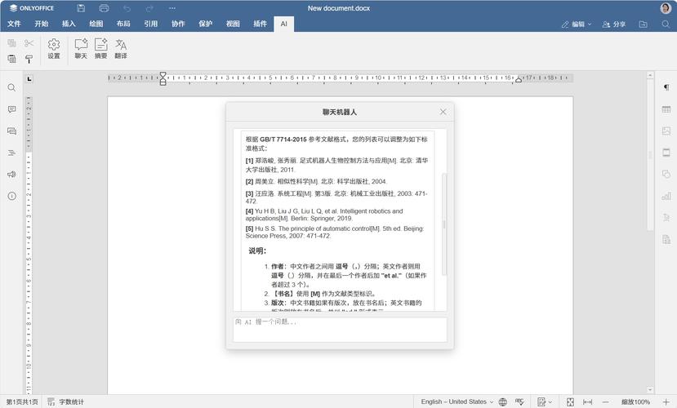Screen dimensions: 677x408
Task: Click the set document language globe icon
Action: pos(502,401)
